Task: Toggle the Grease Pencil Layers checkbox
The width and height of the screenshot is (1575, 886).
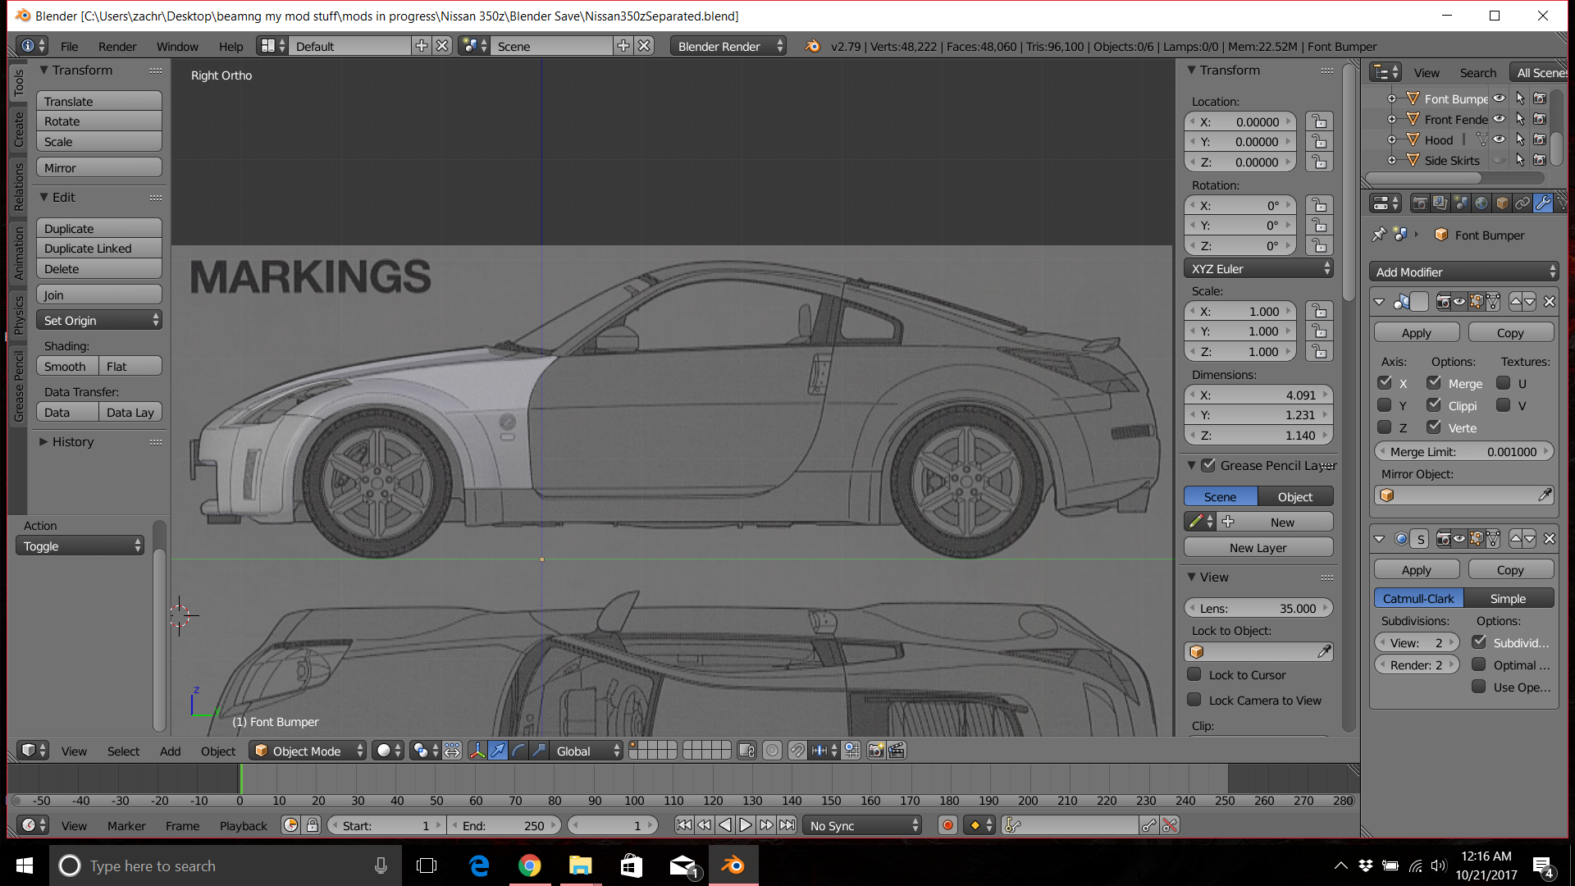Action: (x=1208, y=465)
